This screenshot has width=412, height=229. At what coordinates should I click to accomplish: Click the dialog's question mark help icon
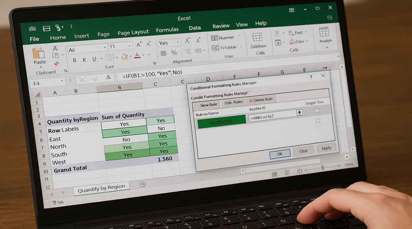click(311, 76)
